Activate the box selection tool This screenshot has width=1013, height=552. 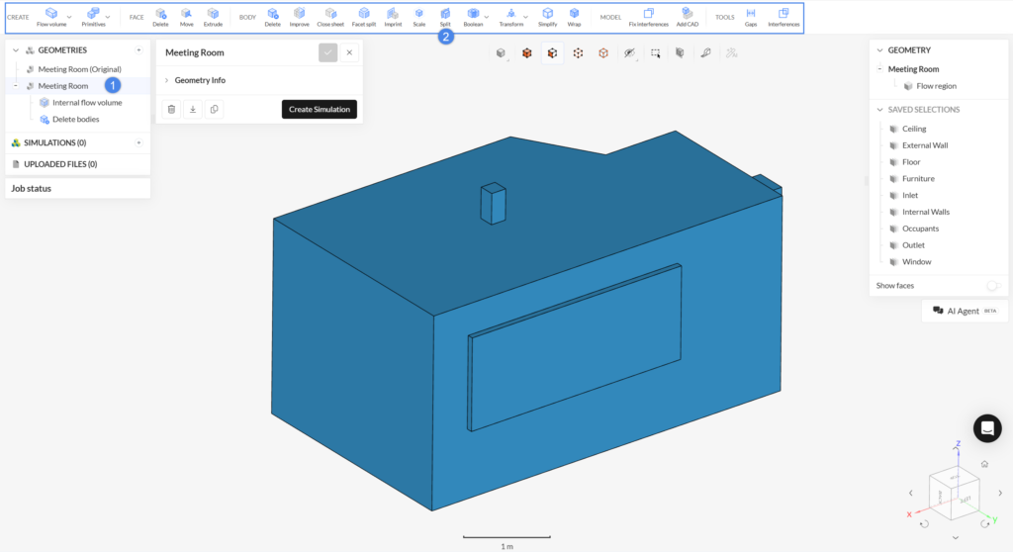pos(655,53)
